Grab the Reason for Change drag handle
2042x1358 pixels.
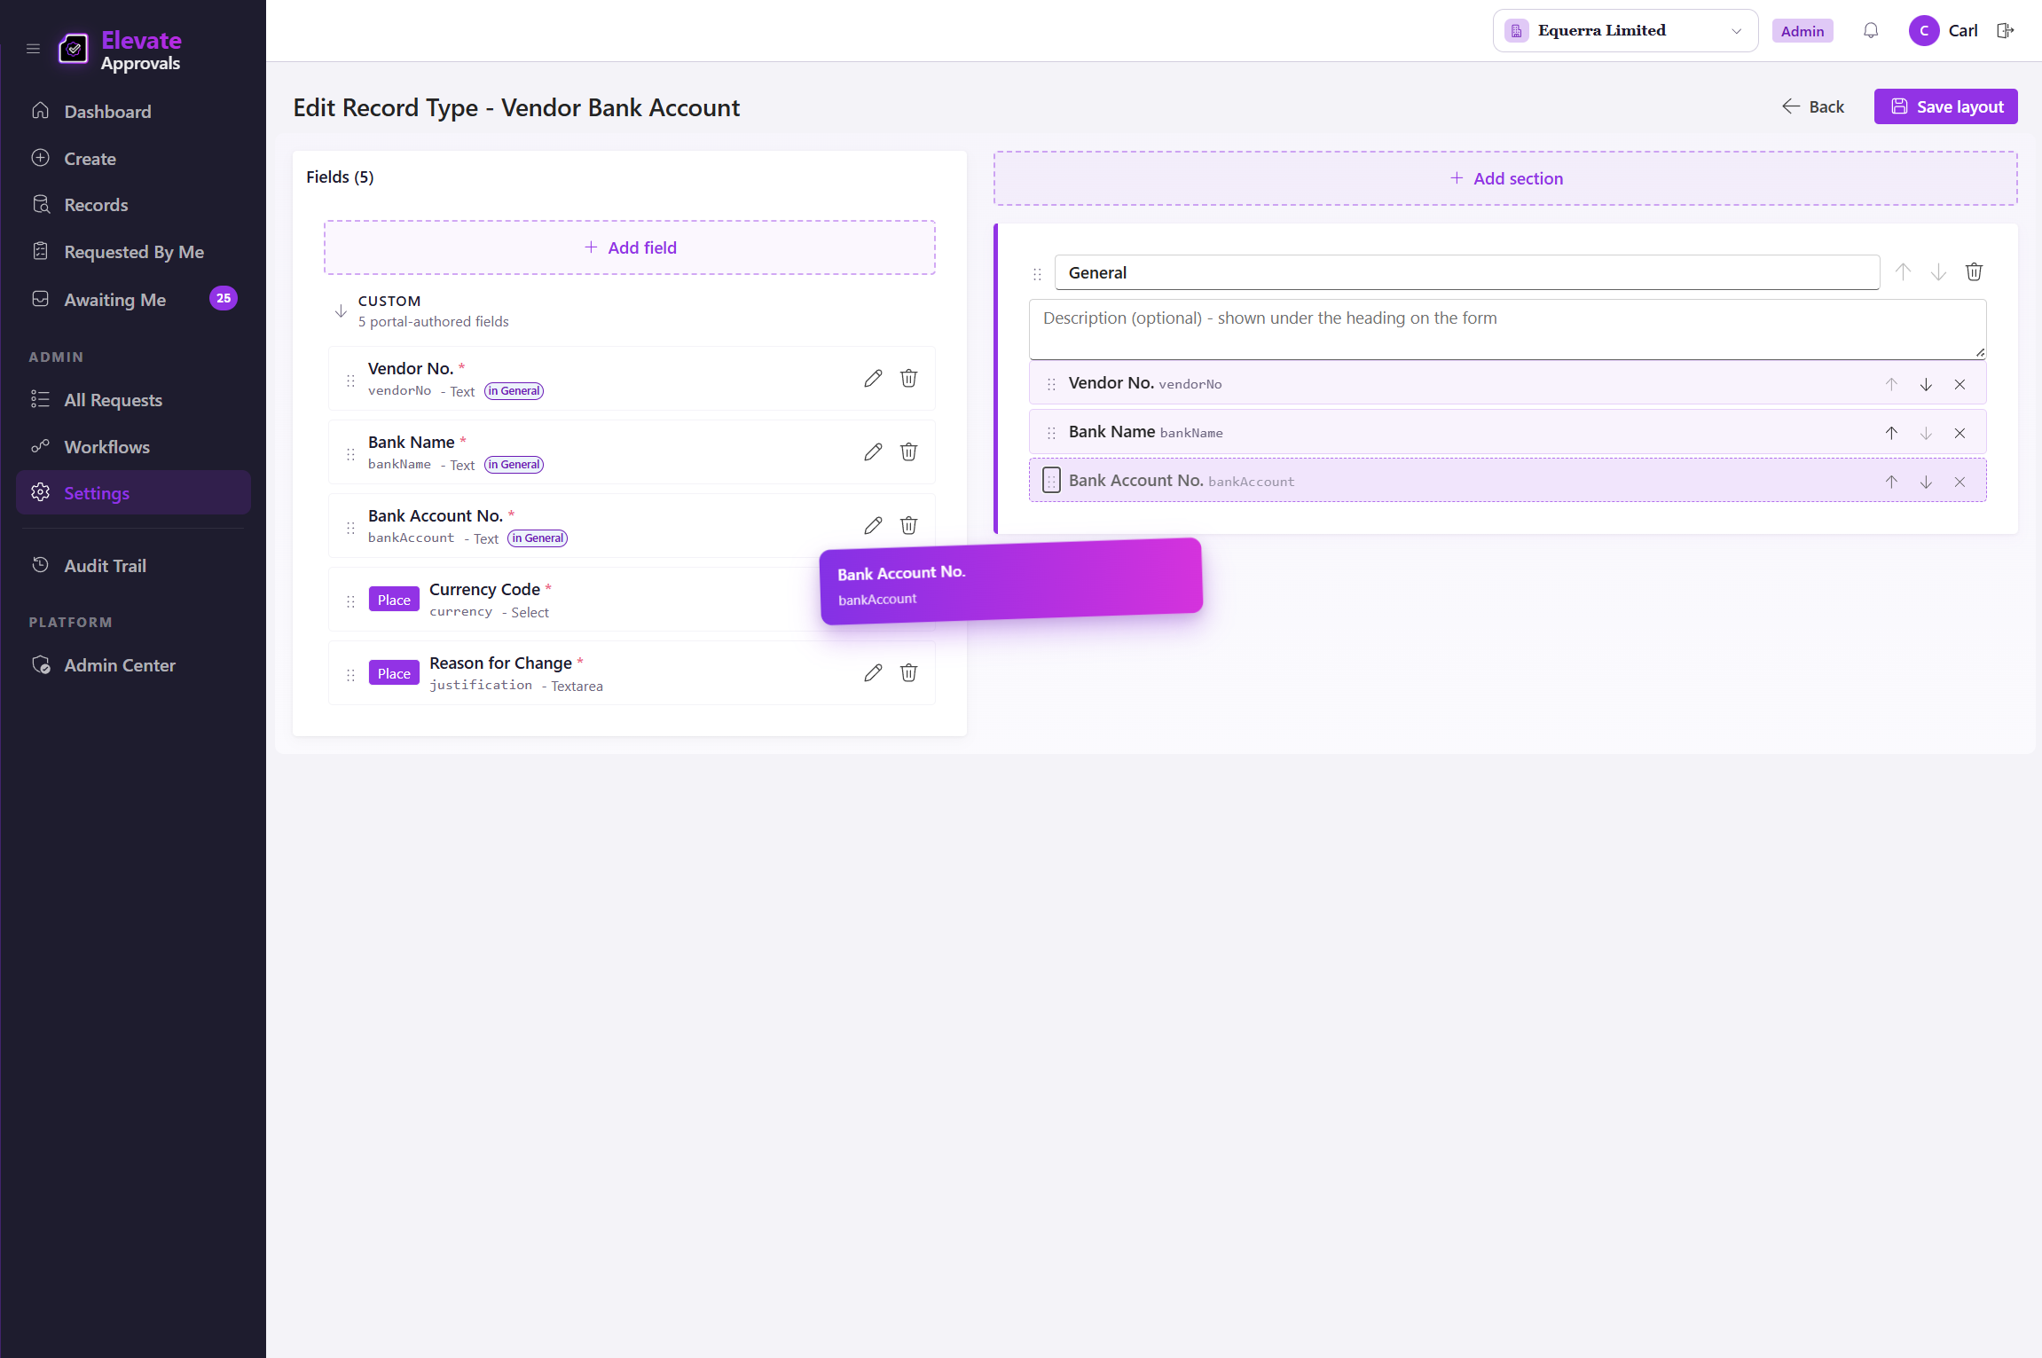click(x=350, y=675)
